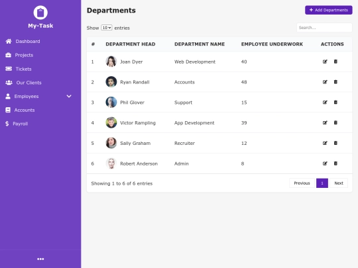Click Joan Dyer's avatar photo
The image size is (358, 268).
(111, 62)
